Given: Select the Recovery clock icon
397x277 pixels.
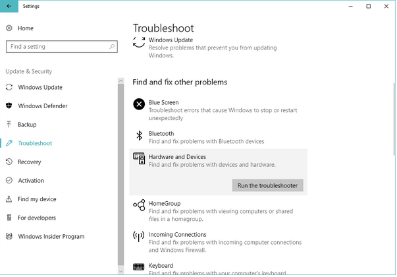Looking at the screenshot, I should click(9, 162).
